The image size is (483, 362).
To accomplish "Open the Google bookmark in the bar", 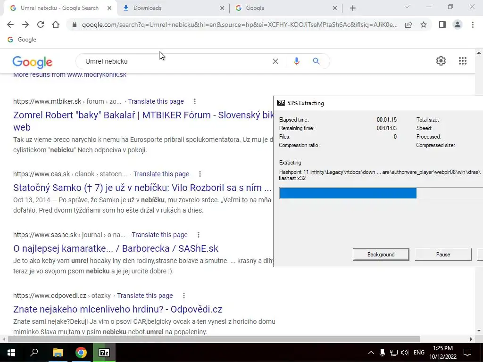I will click(x=22, y=40).
